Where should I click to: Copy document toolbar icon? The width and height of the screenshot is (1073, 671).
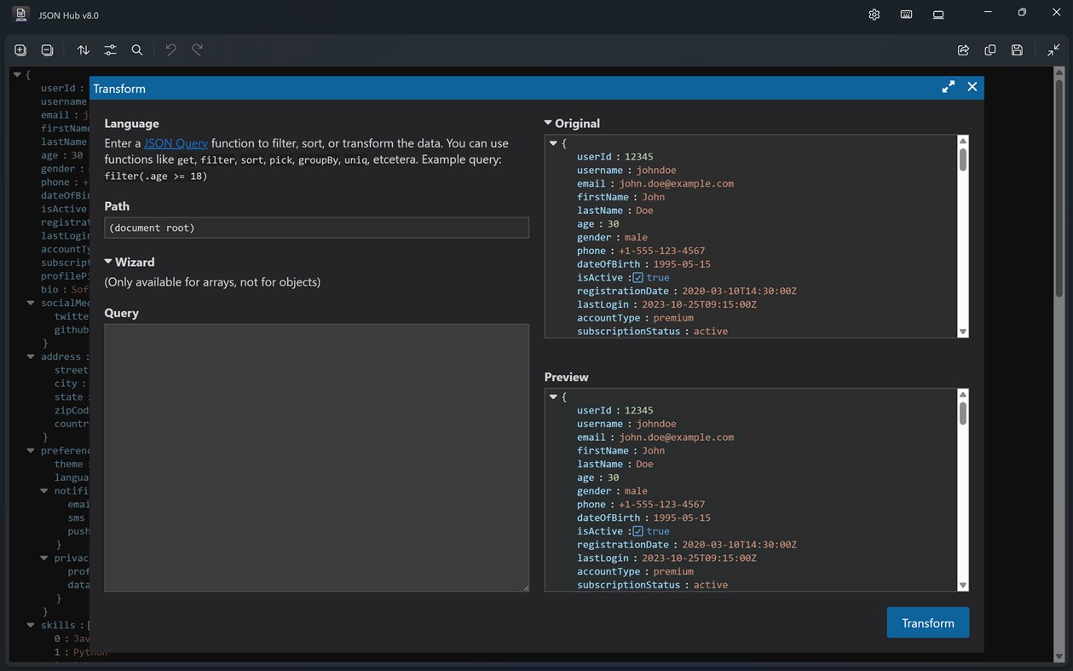990,50
